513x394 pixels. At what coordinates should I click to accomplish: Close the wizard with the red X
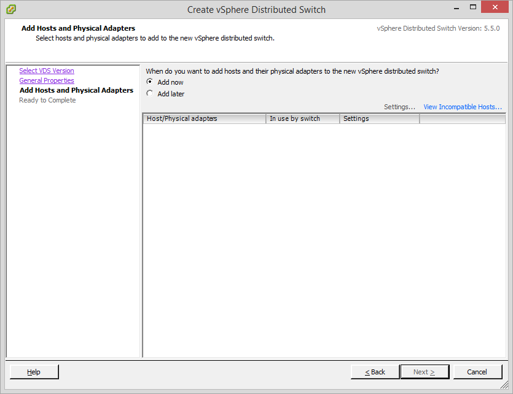pos(496,8)
